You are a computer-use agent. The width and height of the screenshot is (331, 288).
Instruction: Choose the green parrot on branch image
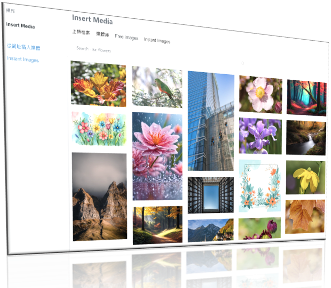click(x=157, y=87)
